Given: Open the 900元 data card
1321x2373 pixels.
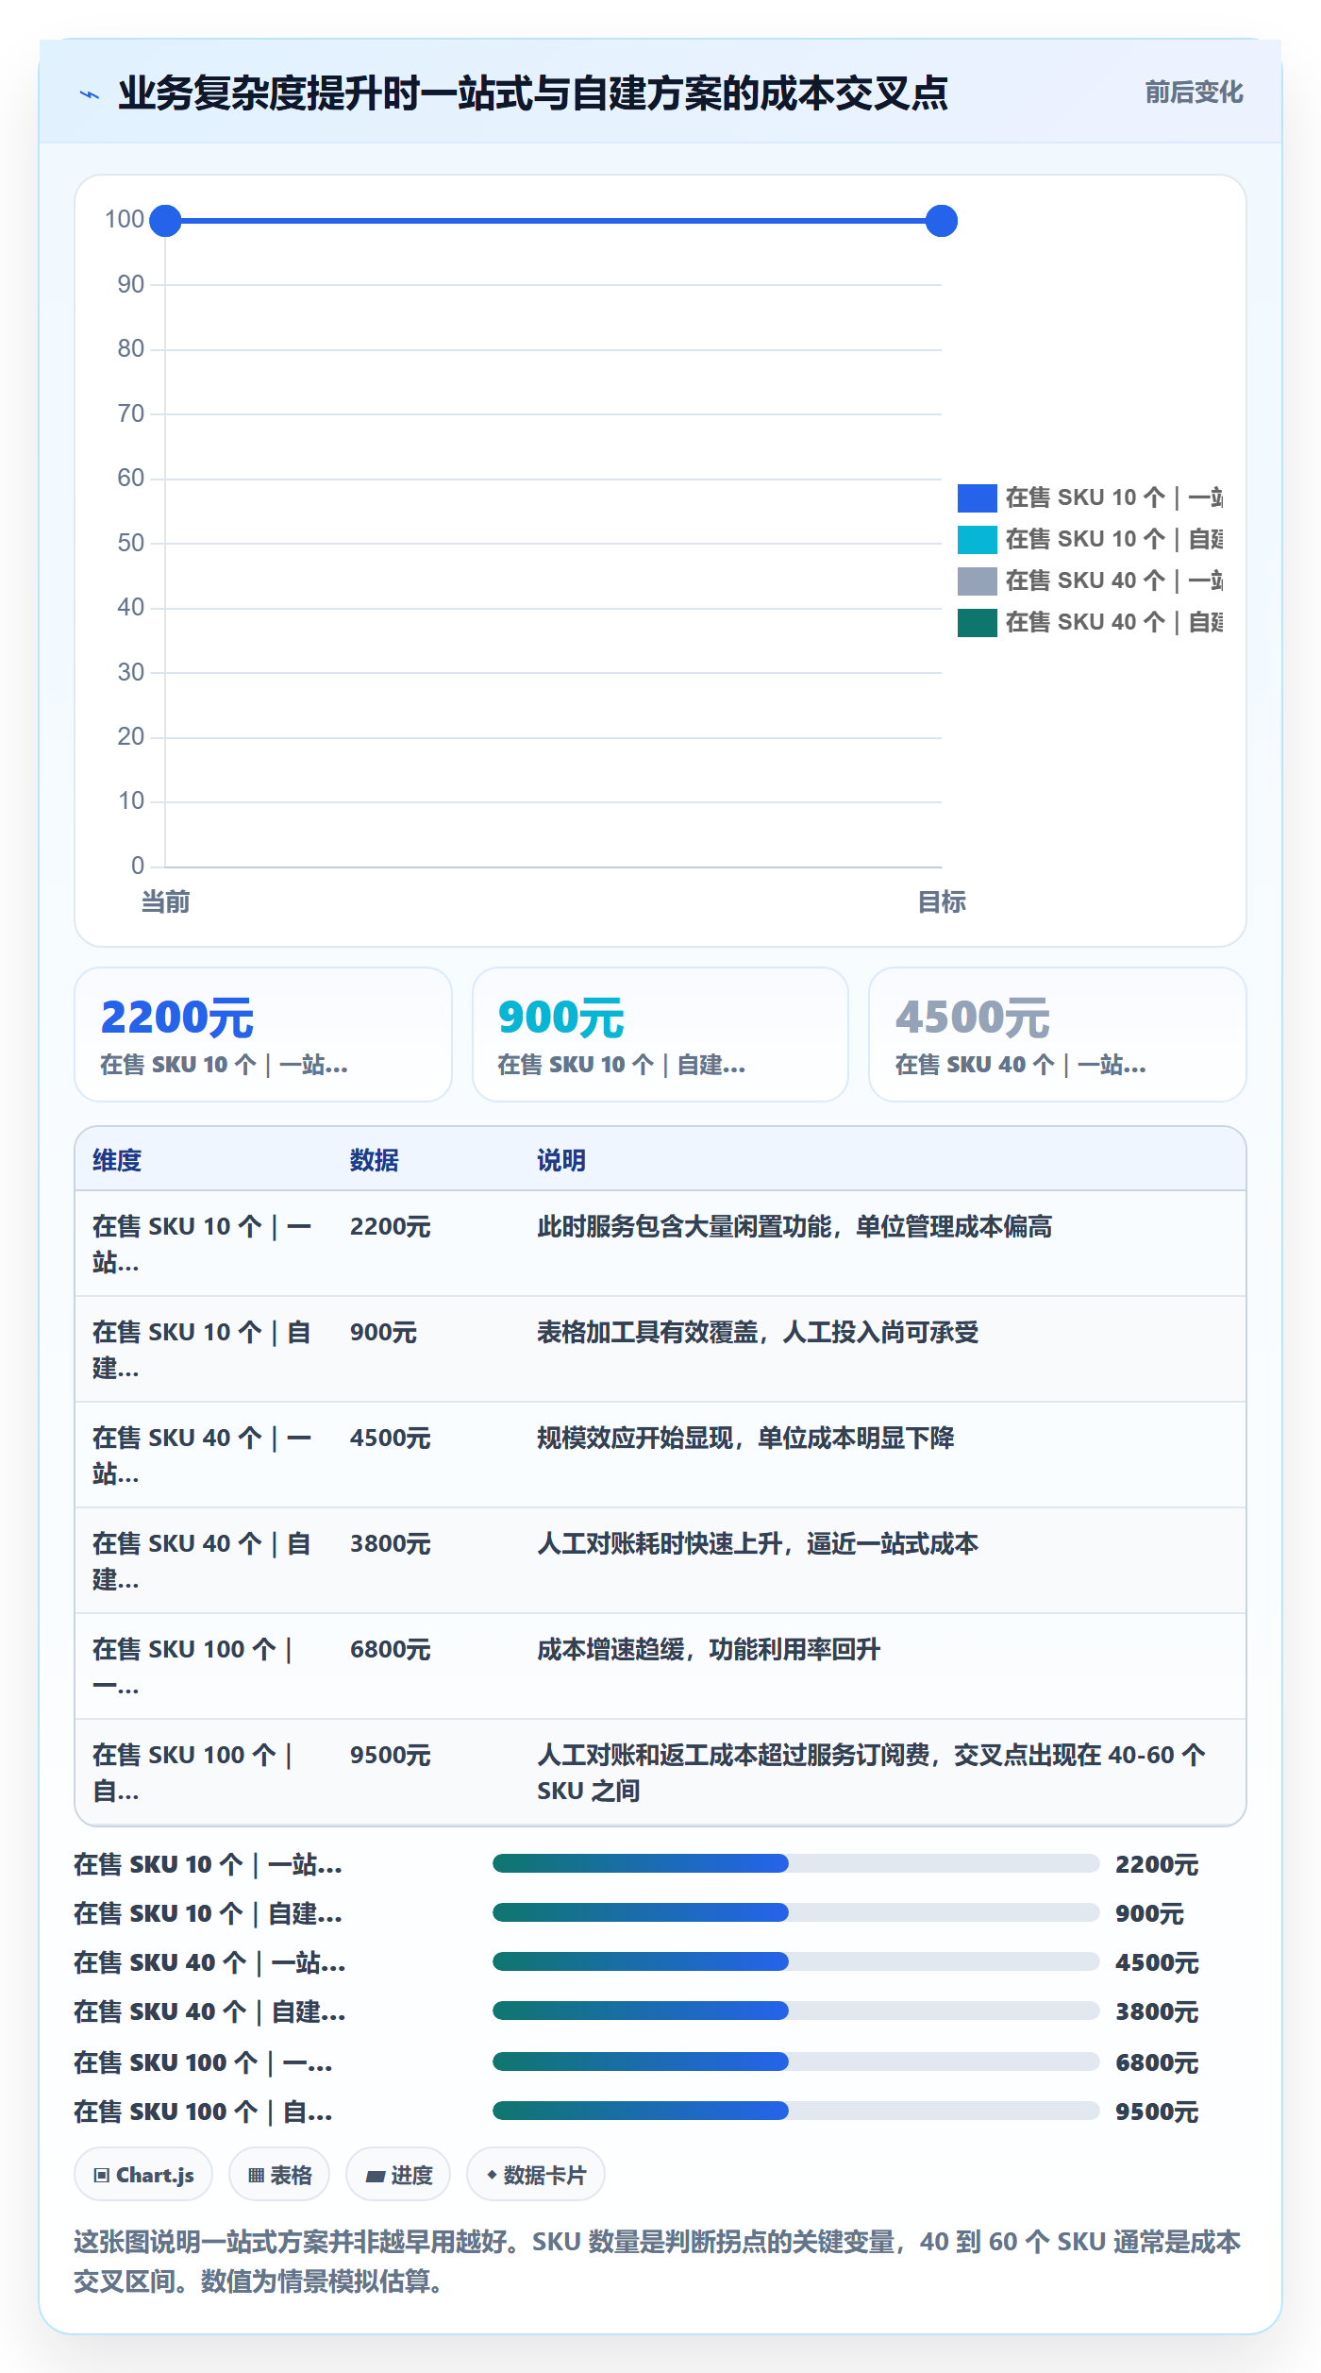Looking at the screenshot, I should [660, 1035].
